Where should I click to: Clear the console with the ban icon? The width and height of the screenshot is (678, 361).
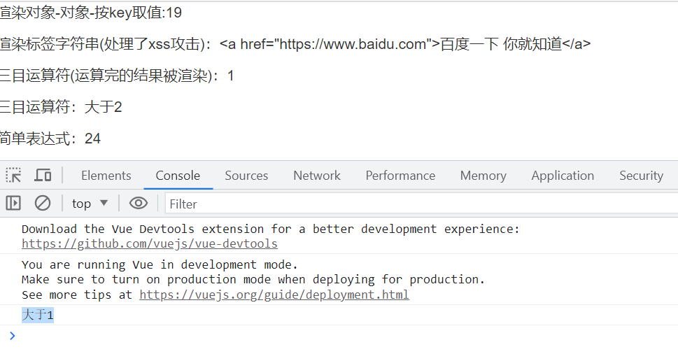point(43,204)
